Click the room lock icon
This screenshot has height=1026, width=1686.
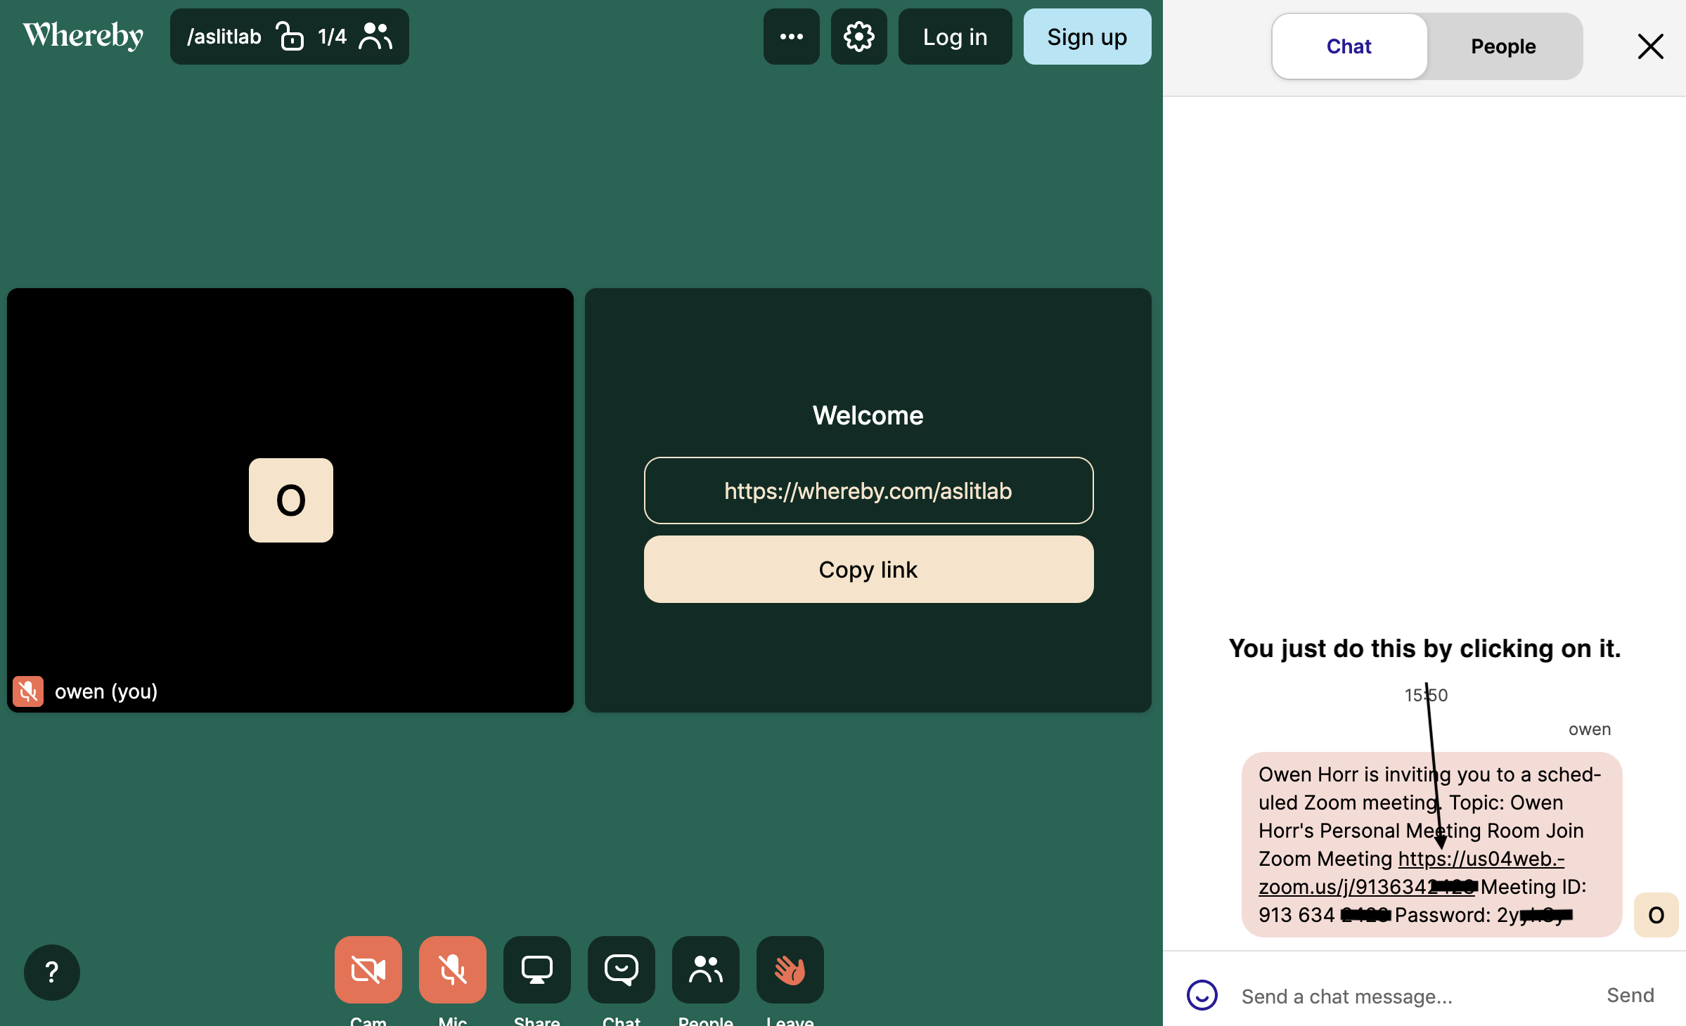pos(290,37)
